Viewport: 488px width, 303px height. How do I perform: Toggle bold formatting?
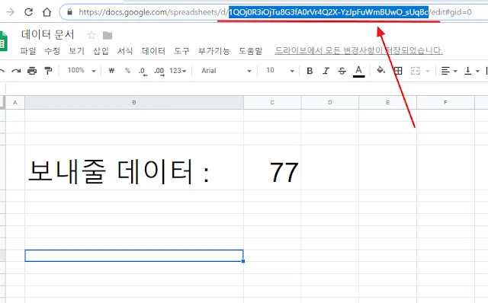point(310,71)
